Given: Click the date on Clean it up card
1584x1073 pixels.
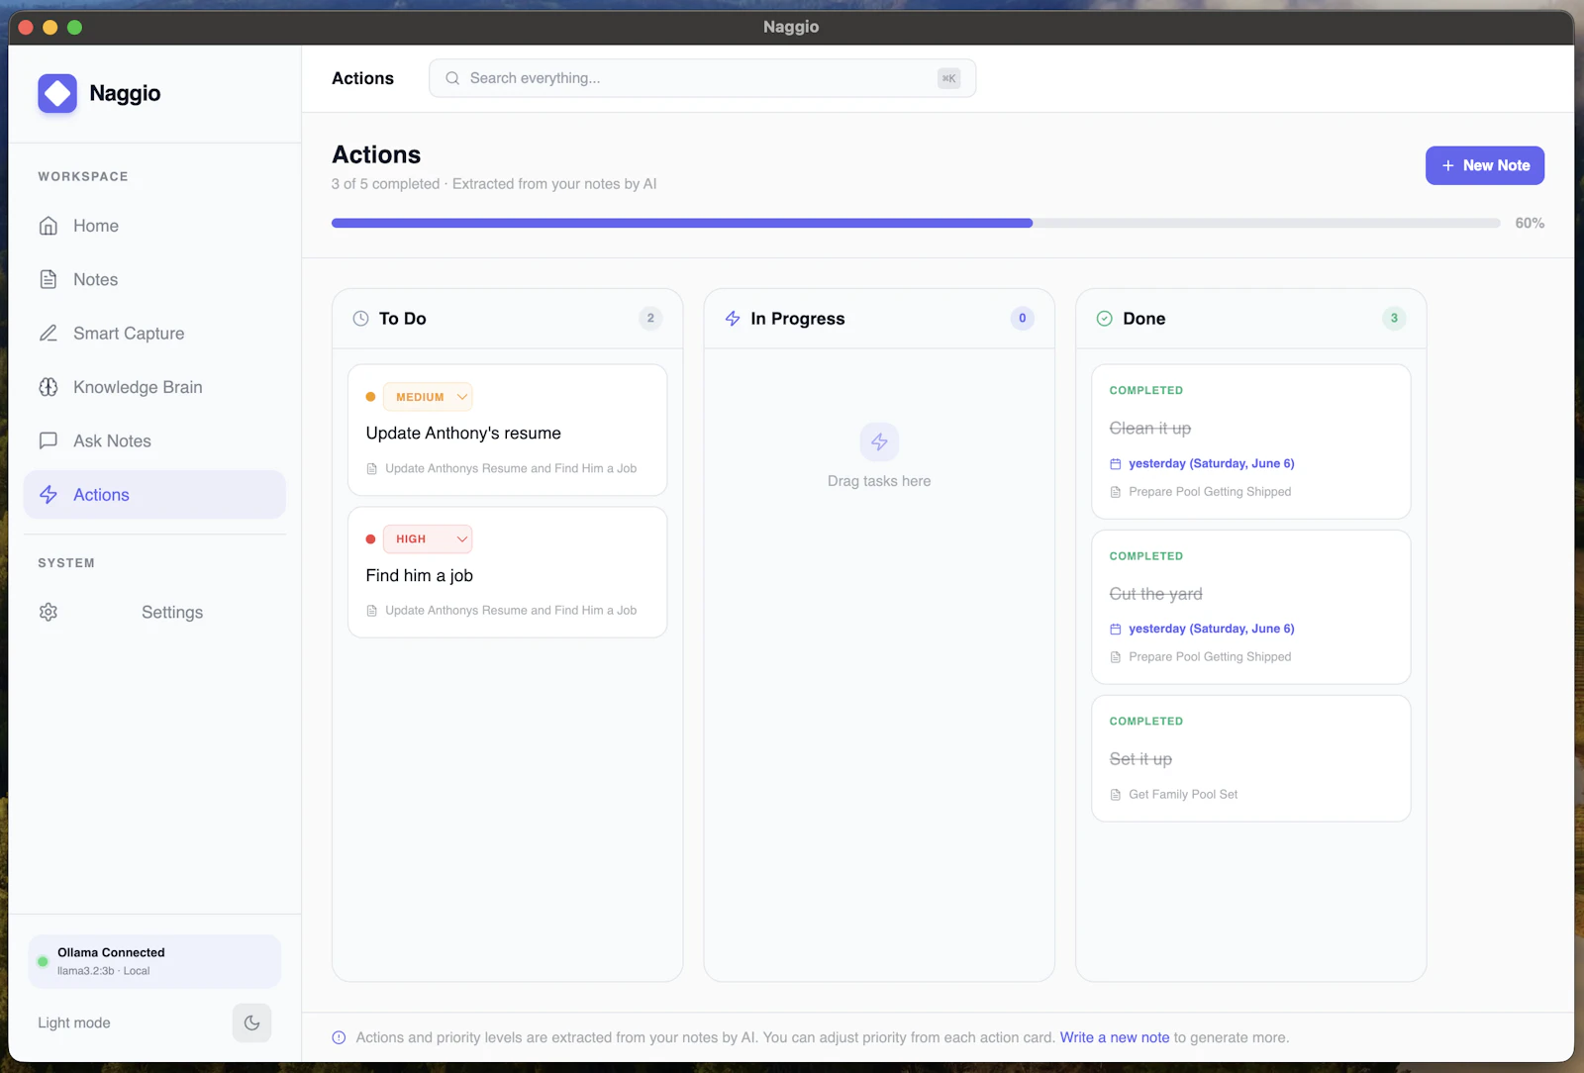Looking at the screenshot, I should [x=1212, y=463].
